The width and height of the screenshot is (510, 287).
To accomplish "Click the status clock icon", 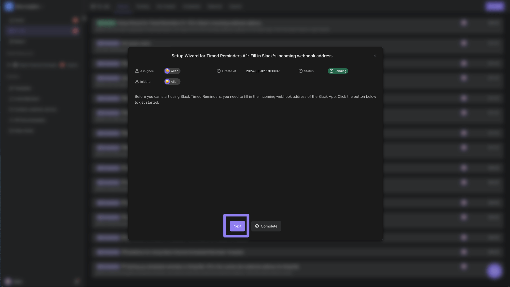I will [x=300, y=71].
